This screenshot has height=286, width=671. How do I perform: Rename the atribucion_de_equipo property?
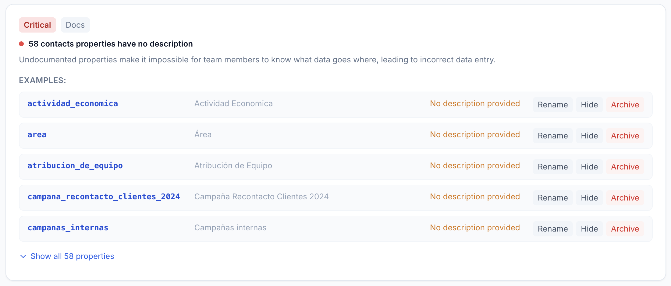(x=552, y=167)
